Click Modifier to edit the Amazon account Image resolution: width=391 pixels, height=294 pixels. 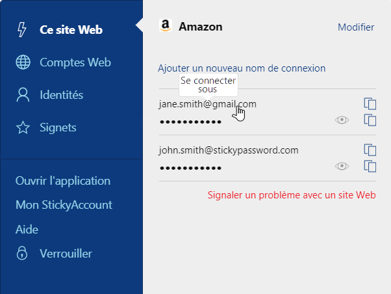(x=356, y=27)
